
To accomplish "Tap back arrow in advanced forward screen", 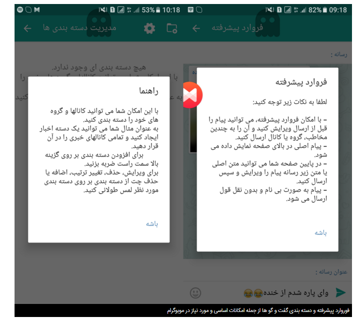I will point(196,29).
